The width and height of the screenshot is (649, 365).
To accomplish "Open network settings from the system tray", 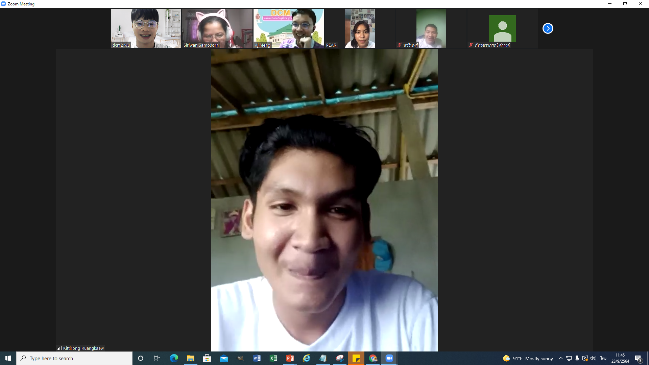I will tap(569, 358).
